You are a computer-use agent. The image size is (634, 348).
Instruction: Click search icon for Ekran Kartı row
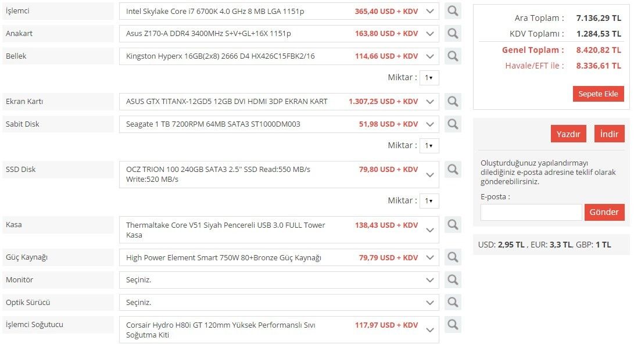[453, 102]
